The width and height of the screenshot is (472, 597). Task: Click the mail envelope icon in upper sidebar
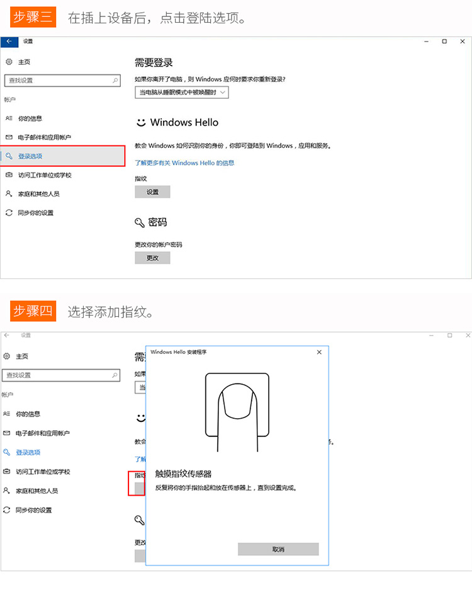pyautogui.click(x=9, y=137)
